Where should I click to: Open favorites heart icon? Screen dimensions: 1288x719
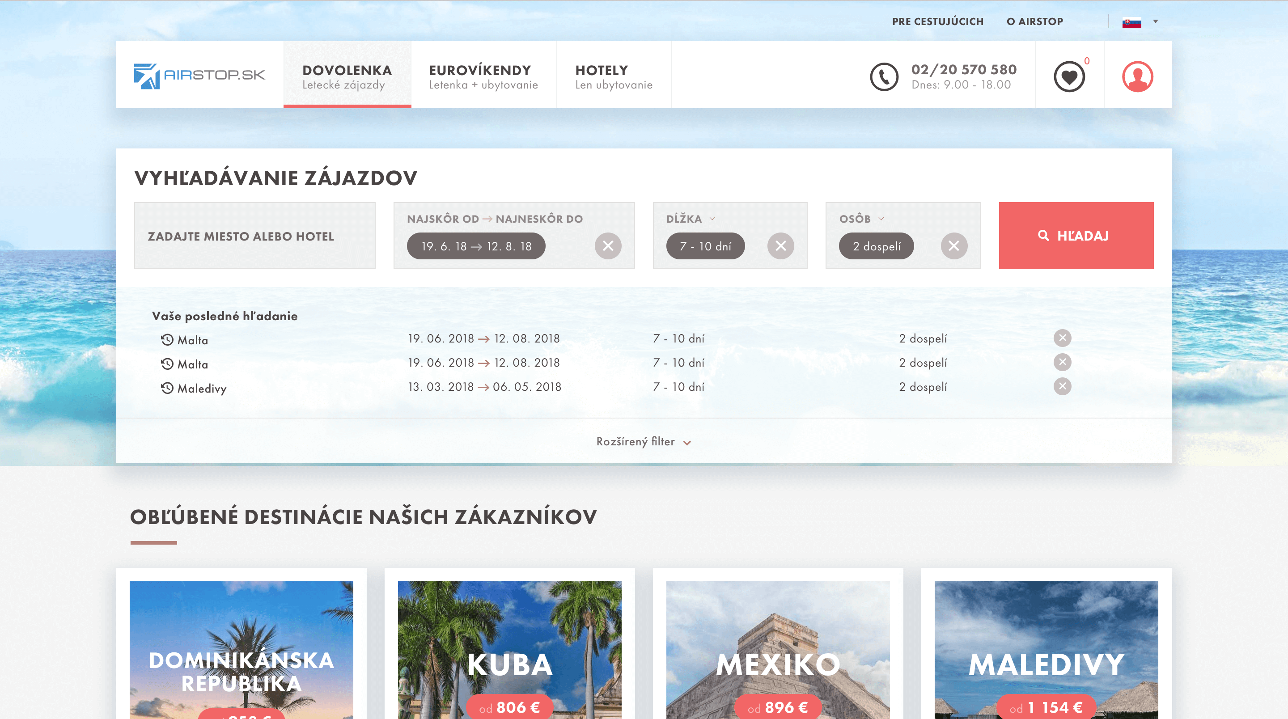(x=1069, y=76)
